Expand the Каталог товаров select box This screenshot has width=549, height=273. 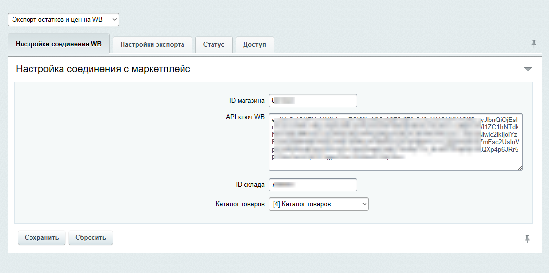click(x=318, y=204)
